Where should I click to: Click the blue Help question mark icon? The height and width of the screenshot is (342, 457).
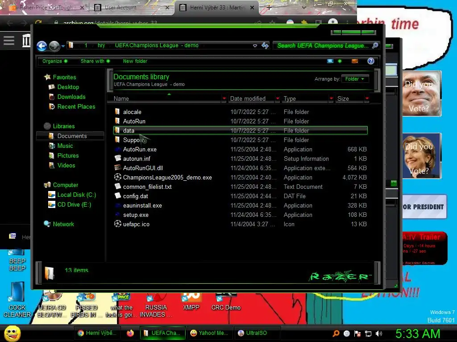pos(370,61)
